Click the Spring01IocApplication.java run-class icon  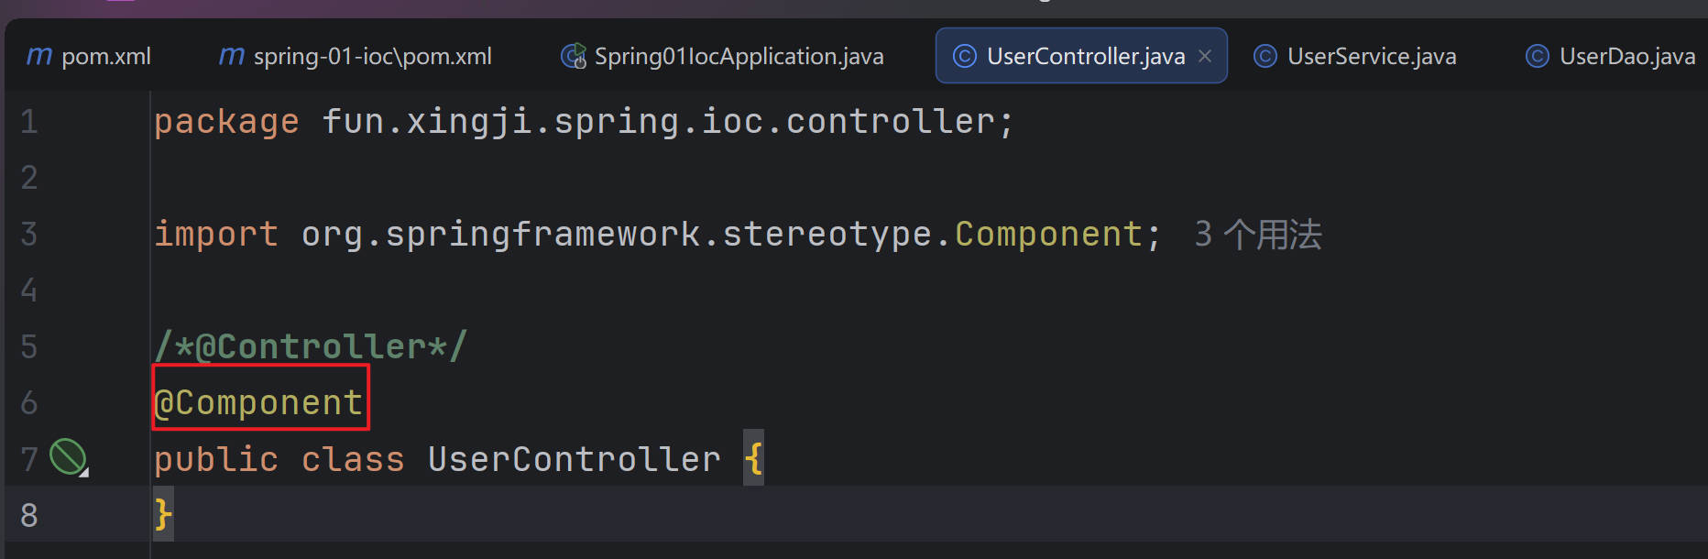pos(574,57)
